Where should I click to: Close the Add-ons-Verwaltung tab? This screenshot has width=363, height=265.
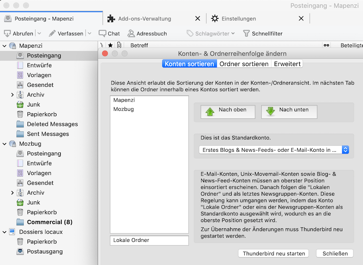[197, 19]
